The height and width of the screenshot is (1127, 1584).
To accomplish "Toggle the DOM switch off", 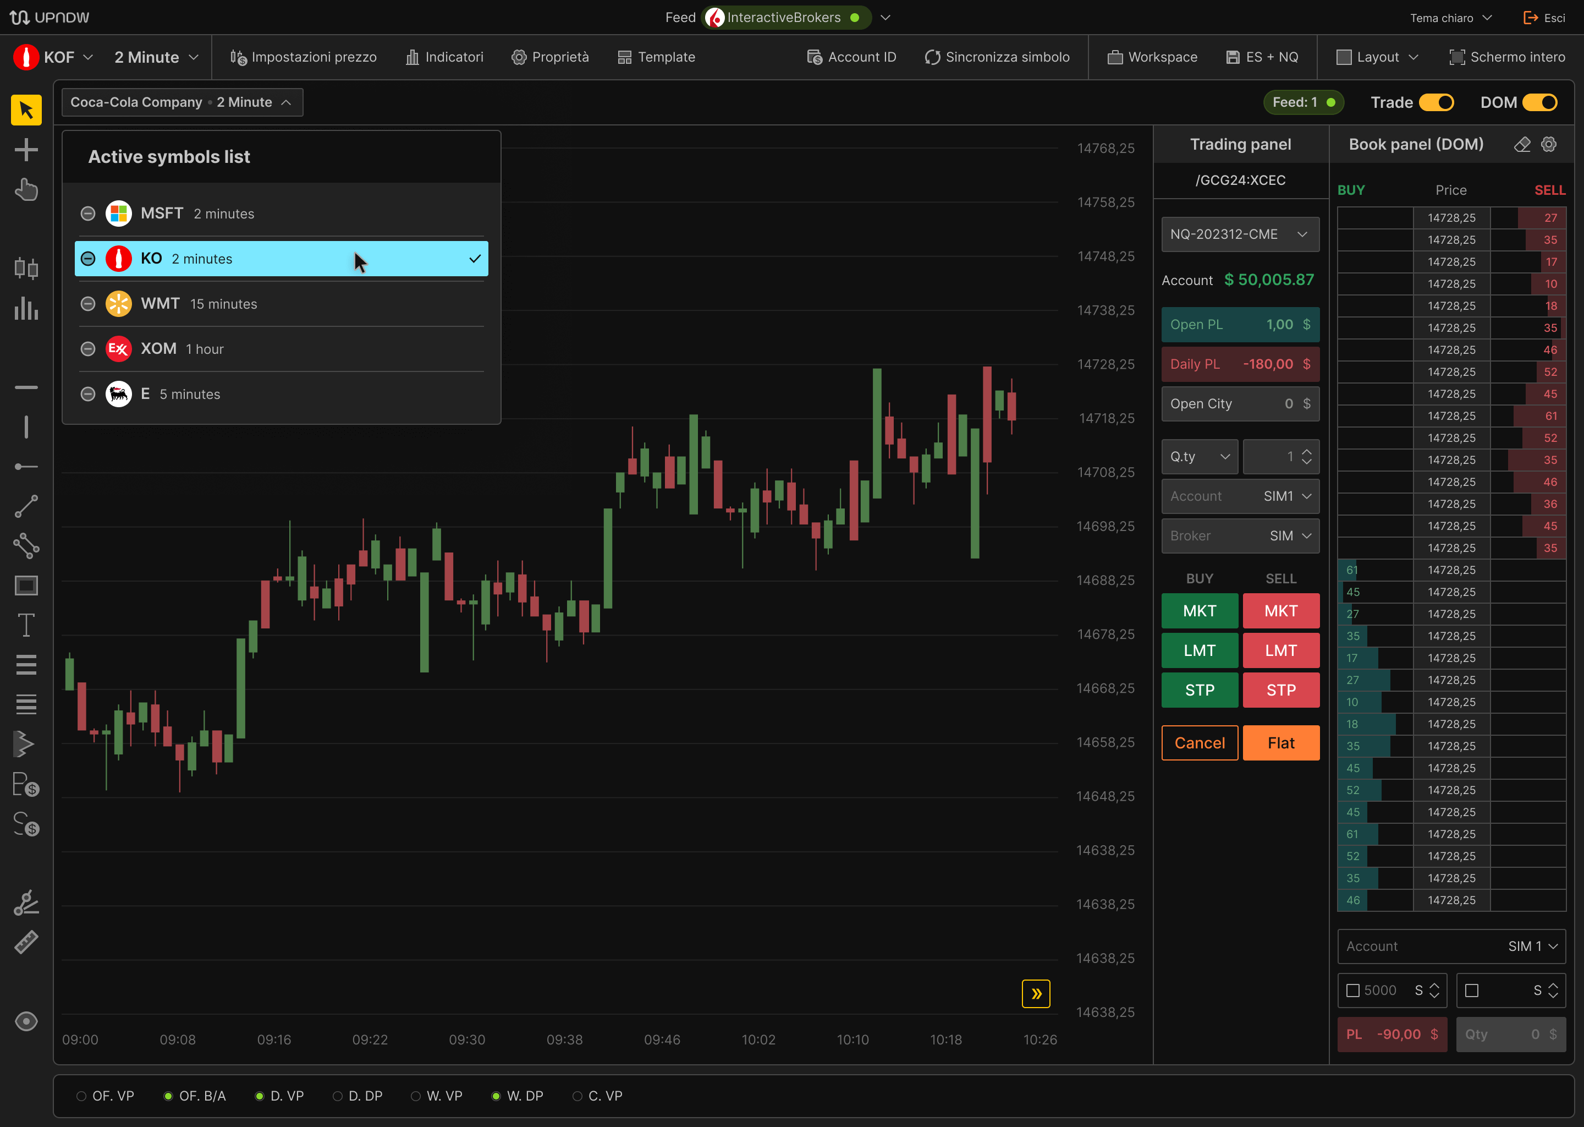I will coord(1539,103).
